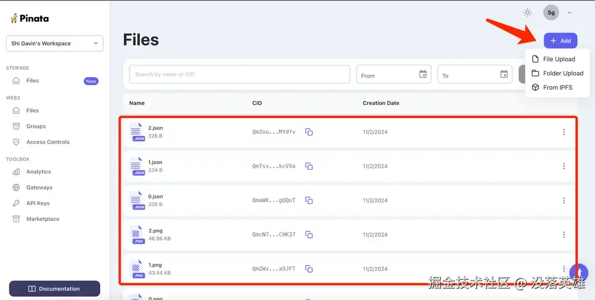Copy the CID of 2.json
The height and width of the screenshot is (300, 595).
click(309, 132)
